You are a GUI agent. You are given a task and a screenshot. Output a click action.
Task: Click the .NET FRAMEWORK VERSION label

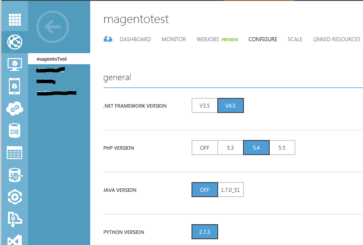135,106
